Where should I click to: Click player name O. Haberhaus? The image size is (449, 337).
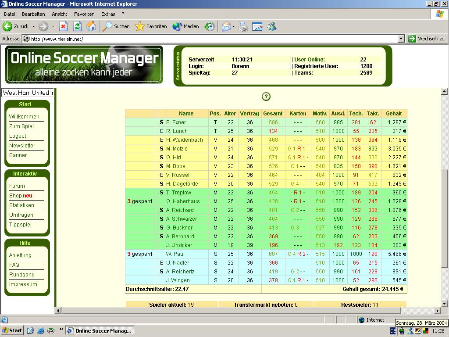(x=183, y=201)
